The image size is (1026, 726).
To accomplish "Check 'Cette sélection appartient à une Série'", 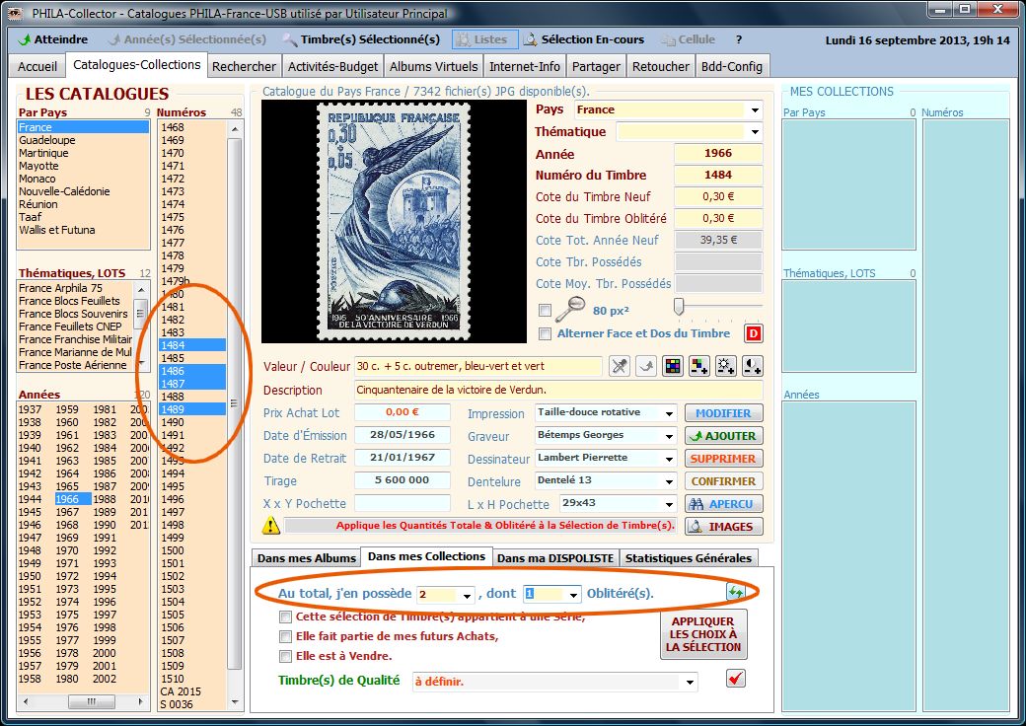I will click(x=285, y=617).
